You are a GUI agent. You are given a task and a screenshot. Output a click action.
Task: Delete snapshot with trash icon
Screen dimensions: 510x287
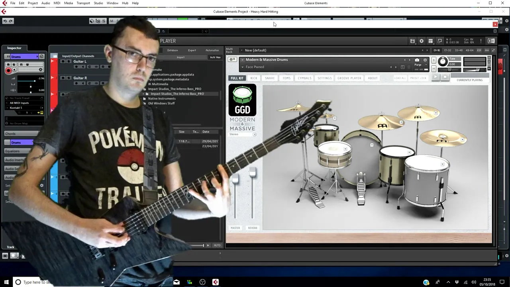point(410,67)
